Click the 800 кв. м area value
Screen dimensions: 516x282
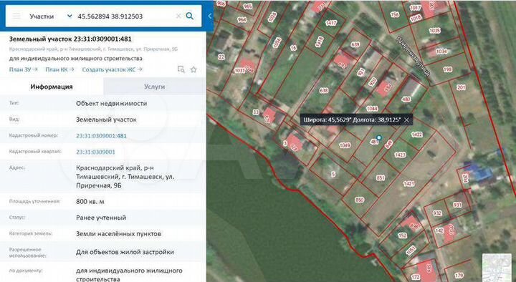90,201
